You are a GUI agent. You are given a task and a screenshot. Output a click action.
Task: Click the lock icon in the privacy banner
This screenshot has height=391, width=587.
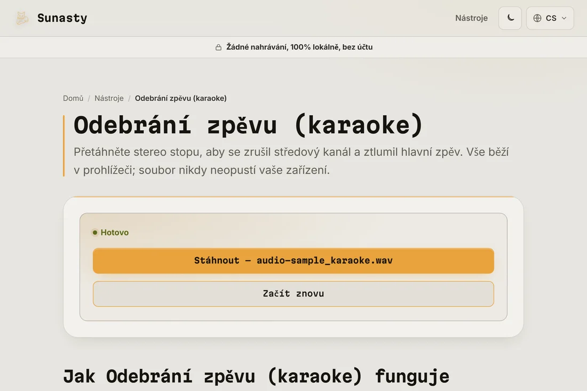[x=218, y=47]
